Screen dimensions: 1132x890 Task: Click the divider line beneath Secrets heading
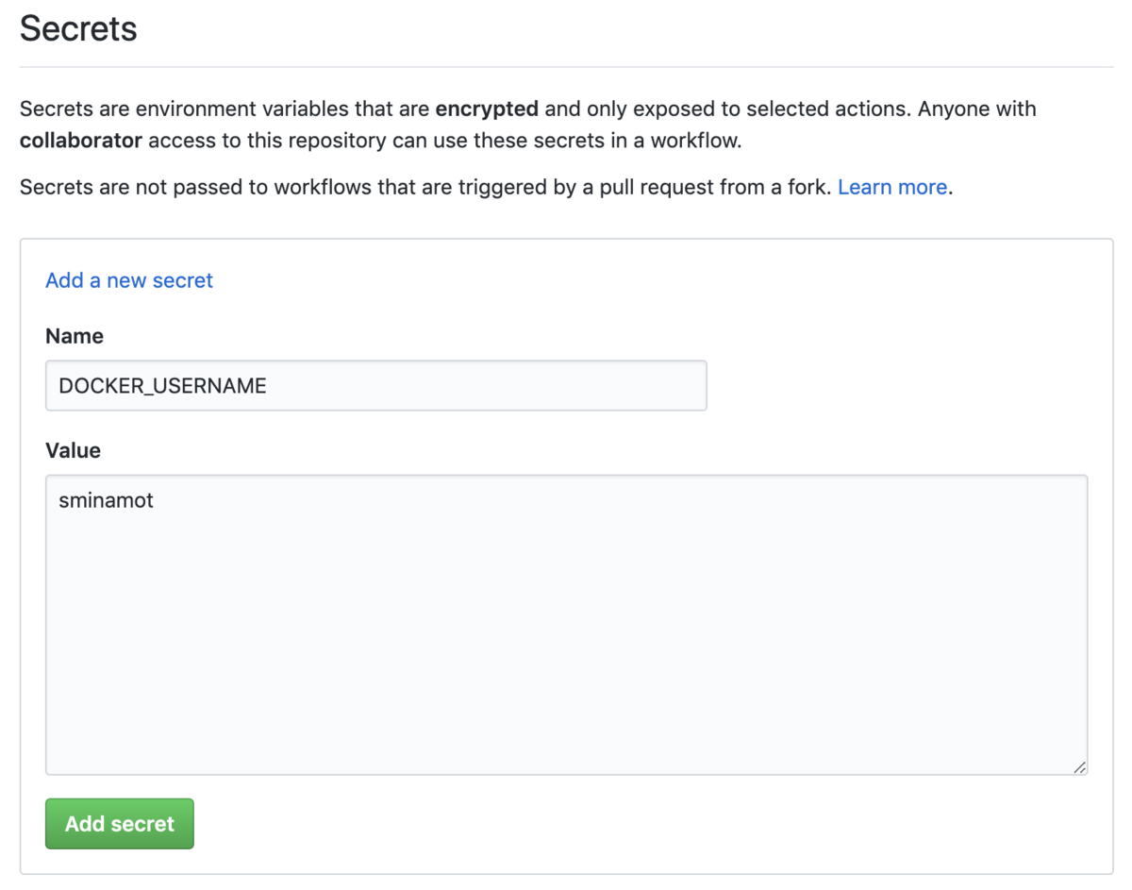(x=566, y=67)
